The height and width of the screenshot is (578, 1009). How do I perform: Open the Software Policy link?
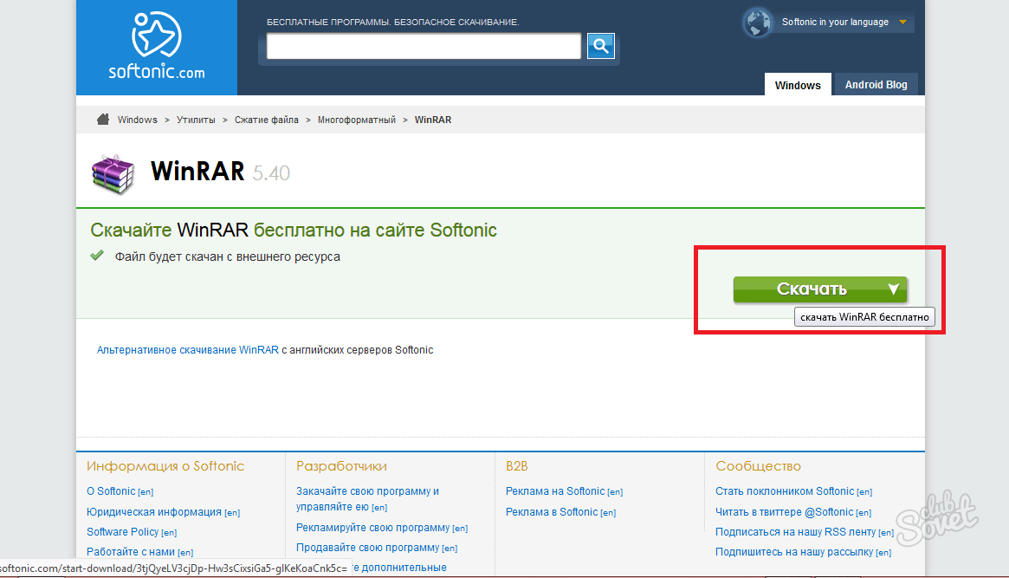coord(132,532)
